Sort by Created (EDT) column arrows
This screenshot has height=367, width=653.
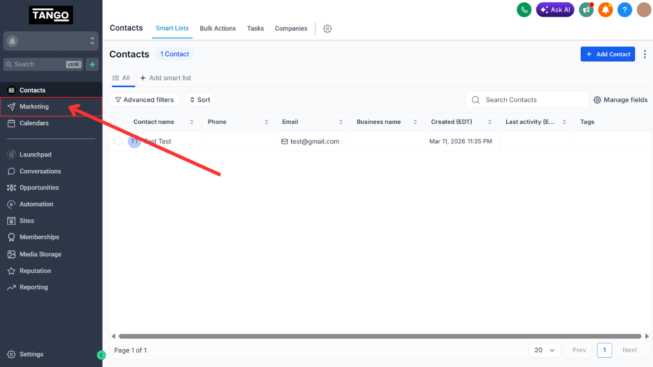coord(490,122)
